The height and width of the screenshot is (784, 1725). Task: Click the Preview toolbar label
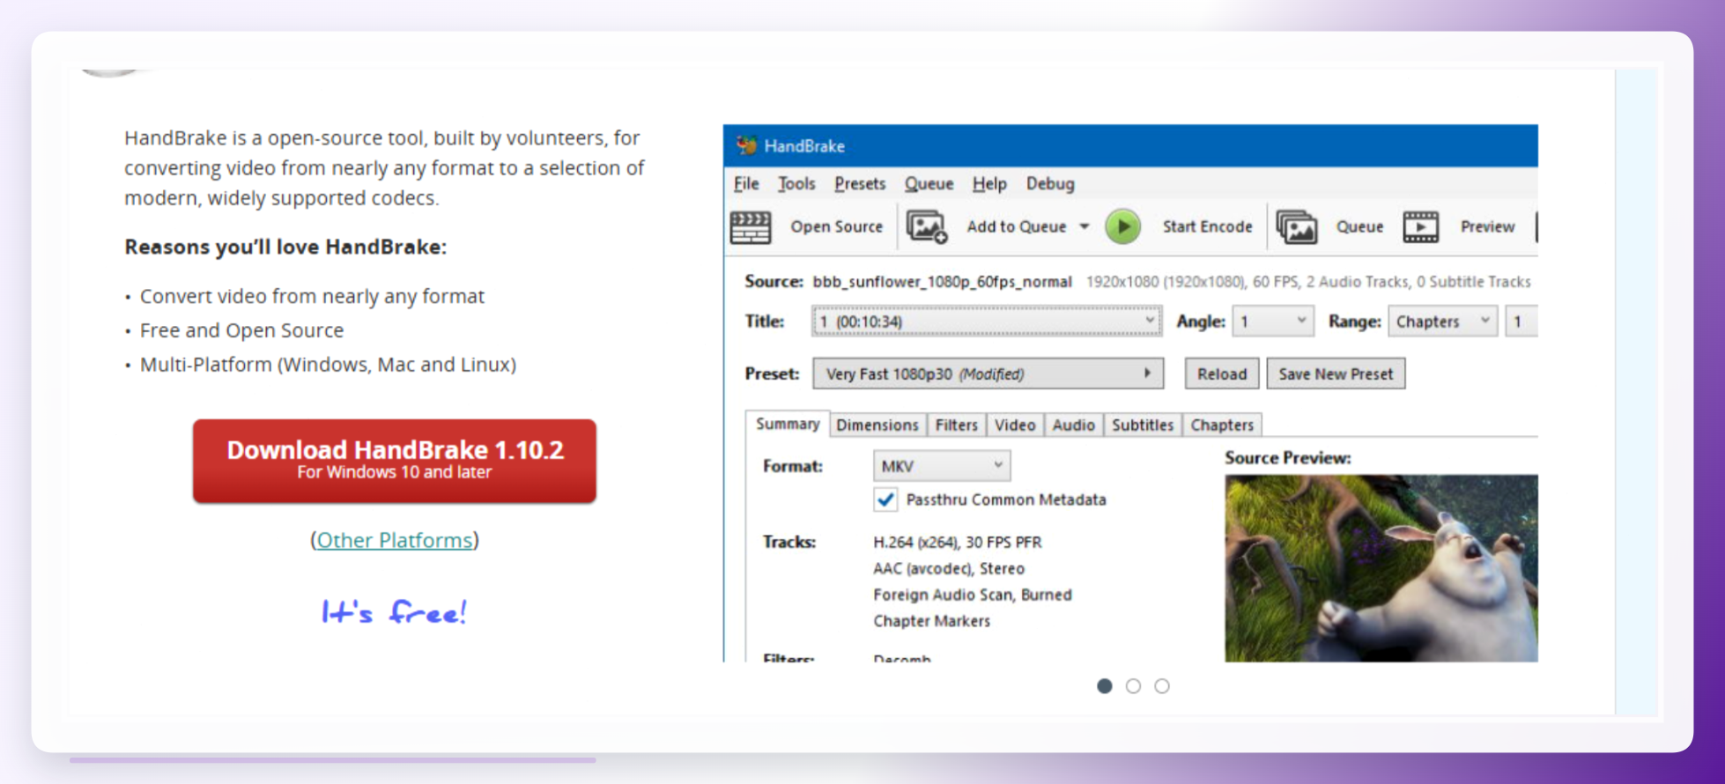pos(1487,226)
